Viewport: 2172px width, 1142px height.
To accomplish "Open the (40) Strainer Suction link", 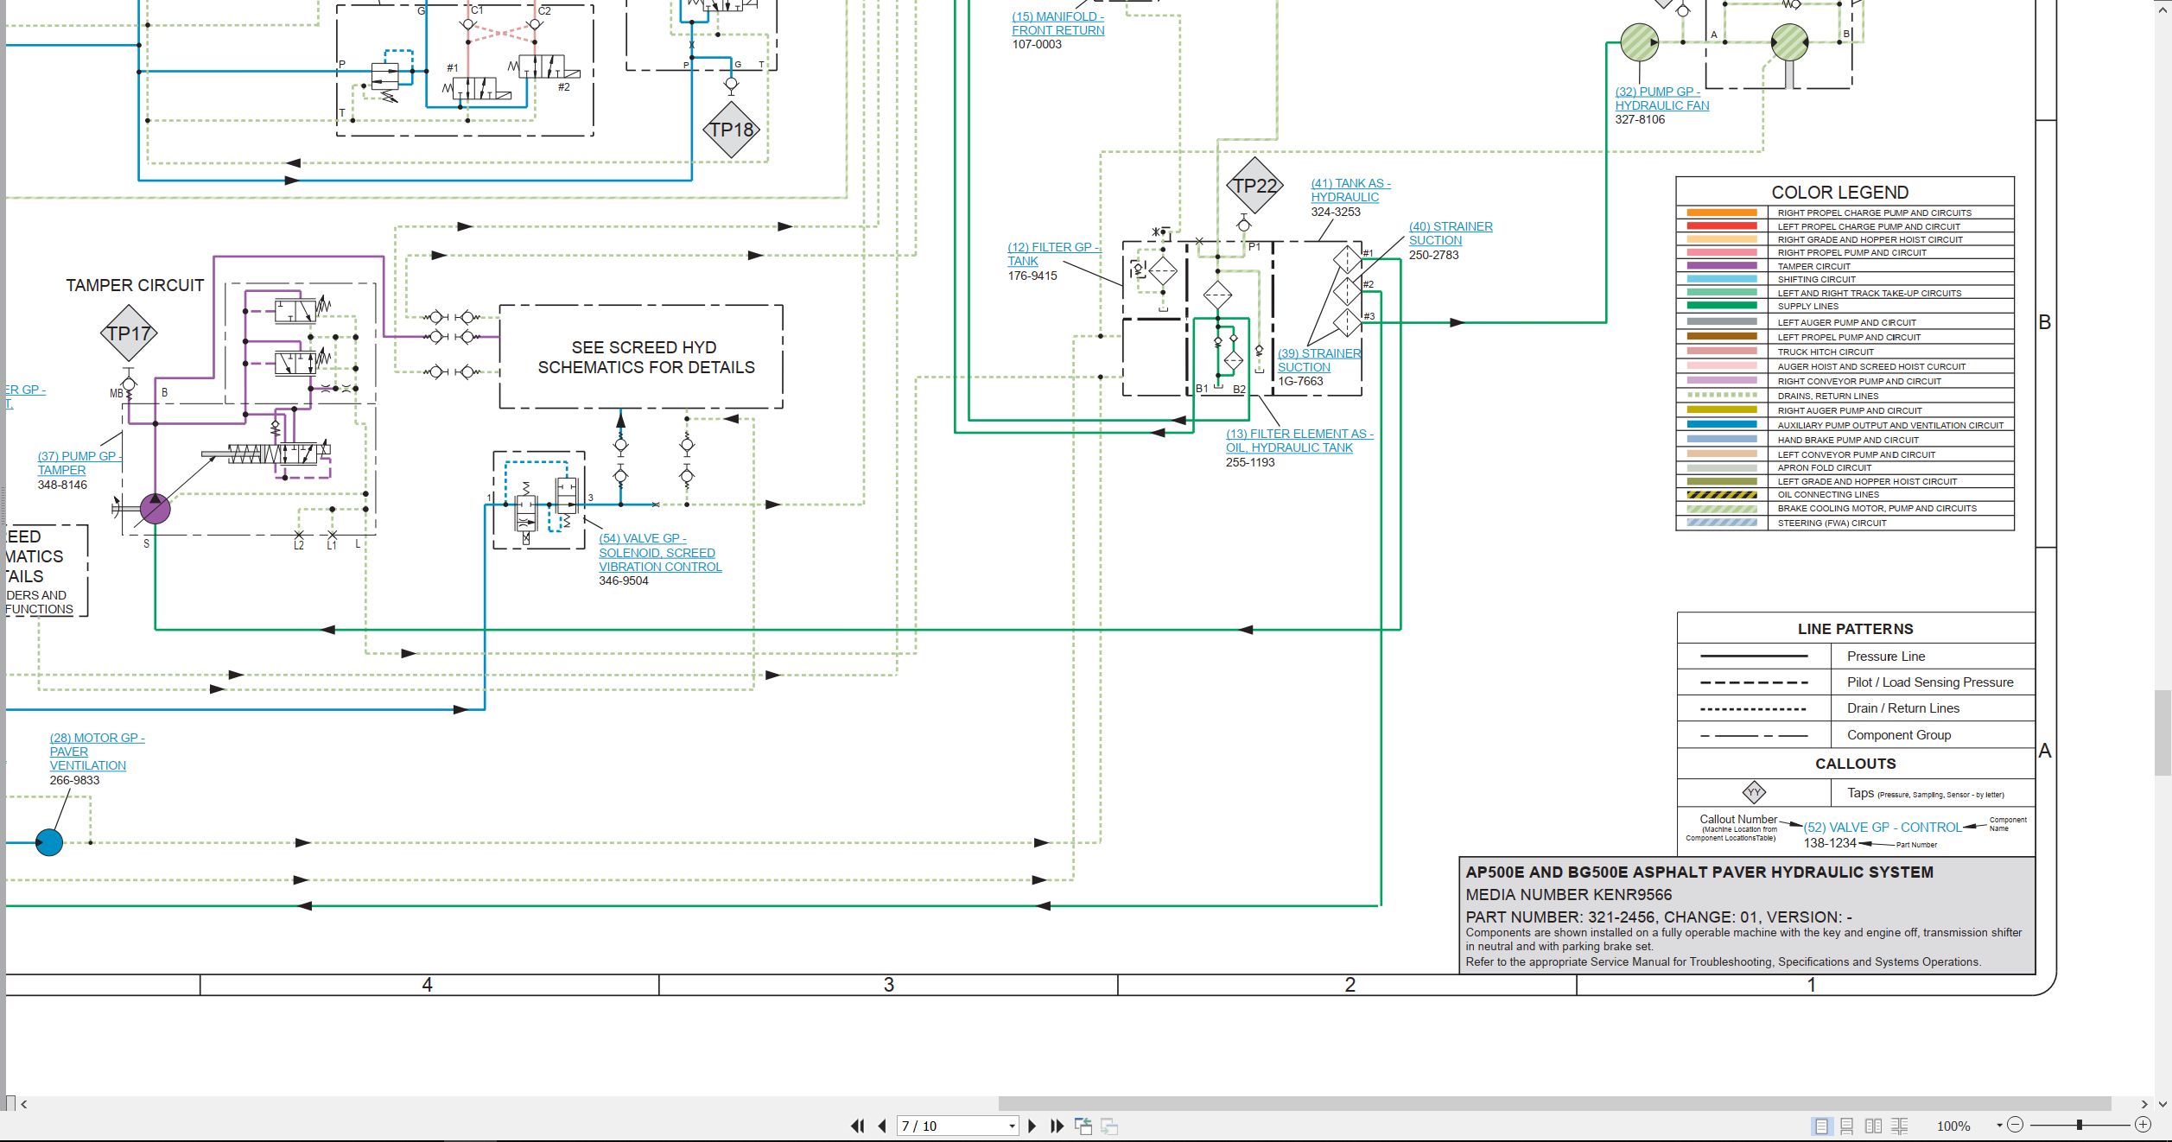I will (x=1451, y=233).
